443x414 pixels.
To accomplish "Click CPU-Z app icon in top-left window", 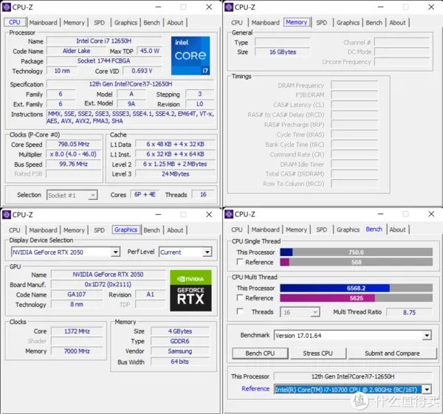I will point(6,7).
